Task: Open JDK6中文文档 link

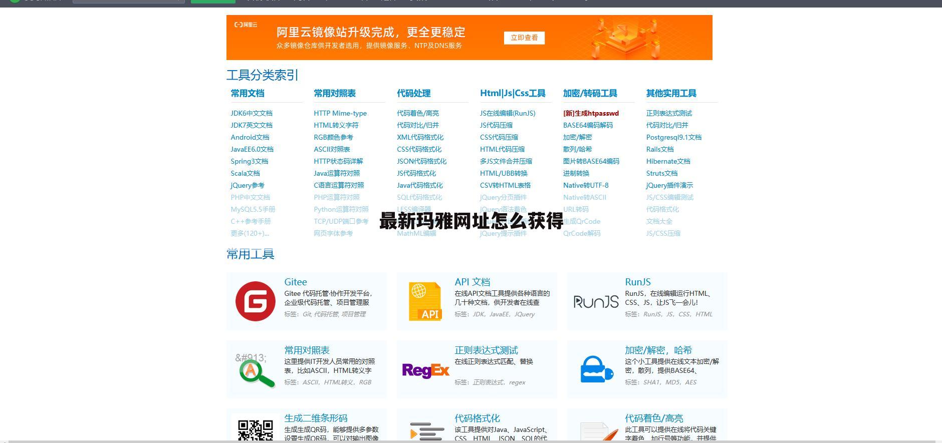Action: [252, 113]
